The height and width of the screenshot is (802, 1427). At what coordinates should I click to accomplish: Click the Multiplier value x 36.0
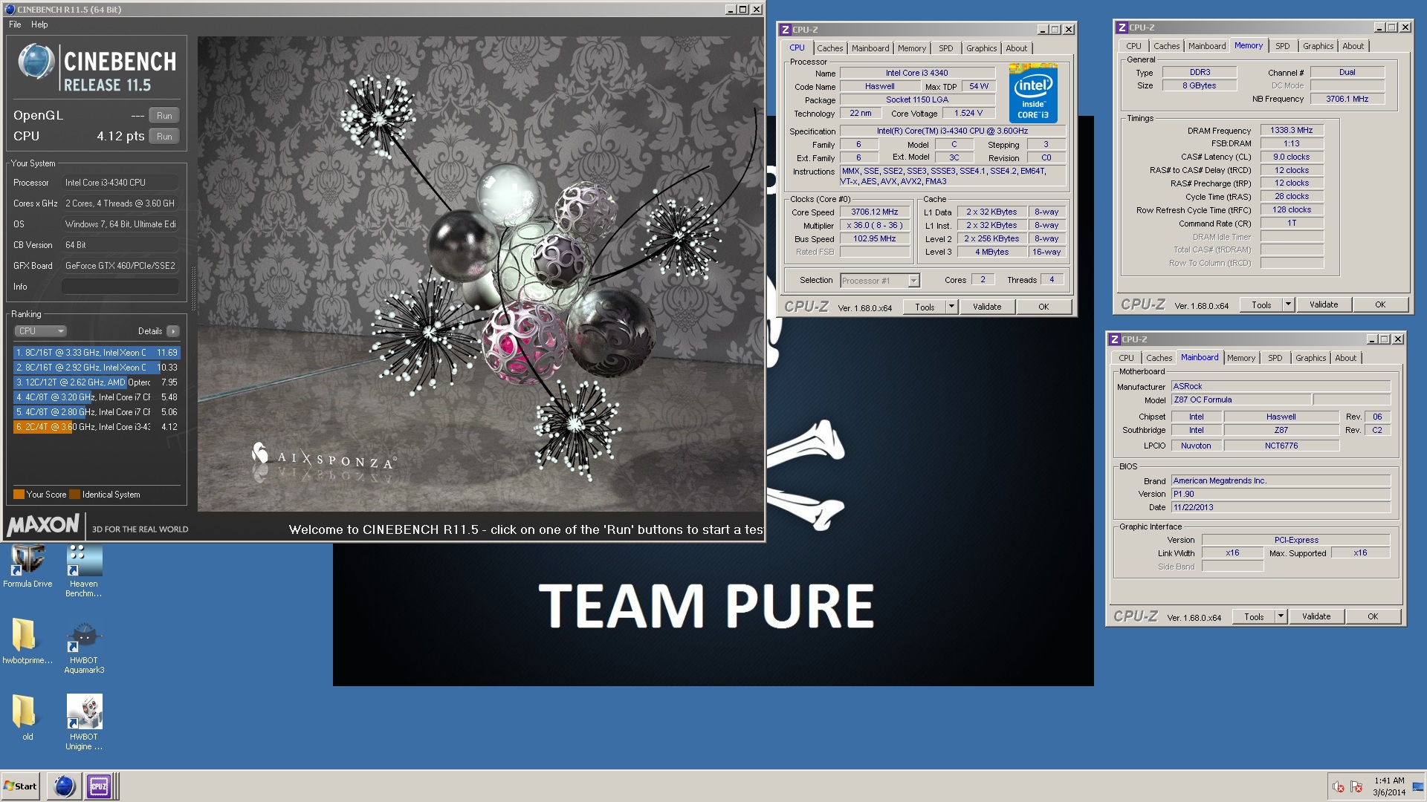coord(875,225)
